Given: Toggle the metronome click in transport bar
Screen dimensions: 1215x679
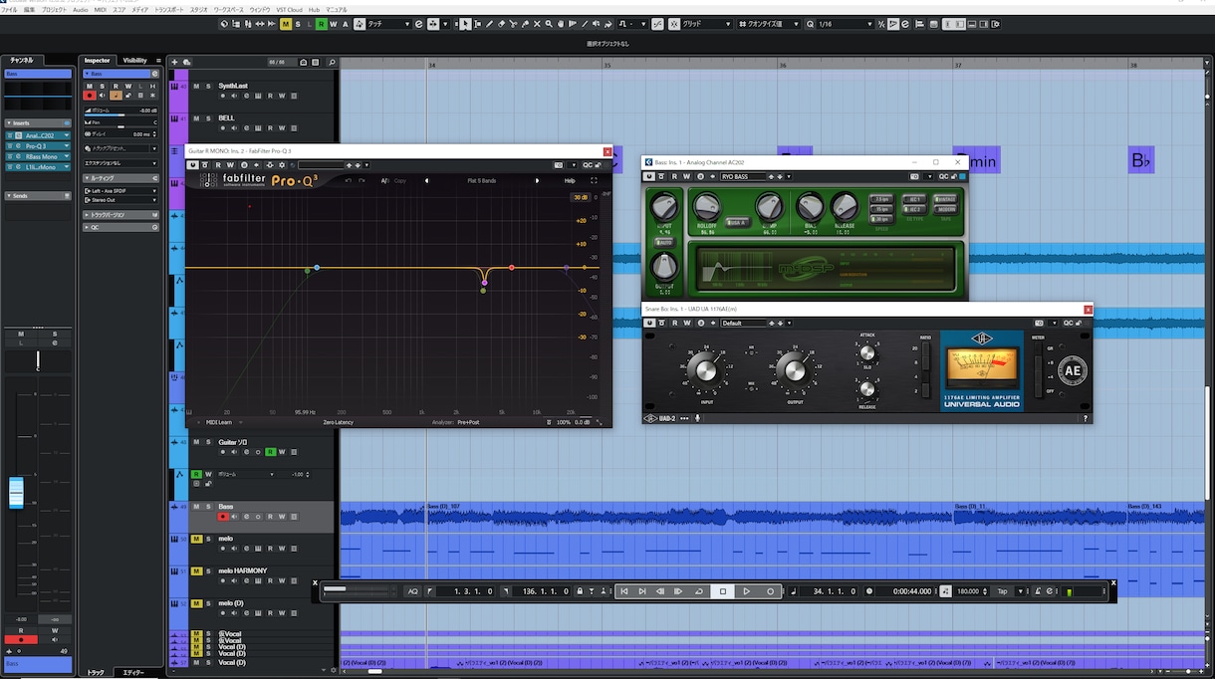Looking at the screenshot, I should [1037, 591].
